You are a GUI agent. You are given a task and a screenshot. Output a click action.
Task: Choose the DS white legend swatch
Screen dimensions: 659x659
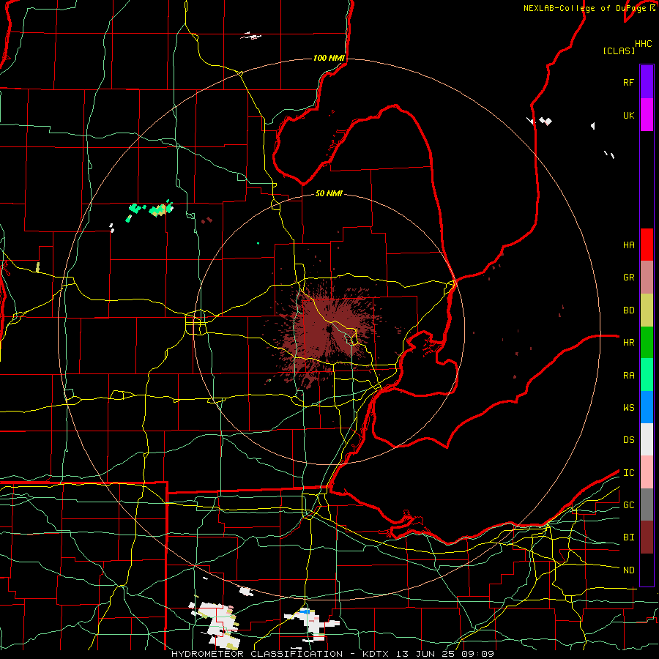[x=647, y=439]
